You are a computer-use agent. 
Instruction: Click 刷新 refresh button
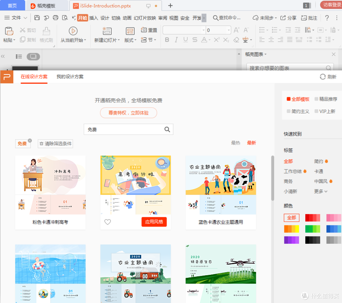point(328,77)
